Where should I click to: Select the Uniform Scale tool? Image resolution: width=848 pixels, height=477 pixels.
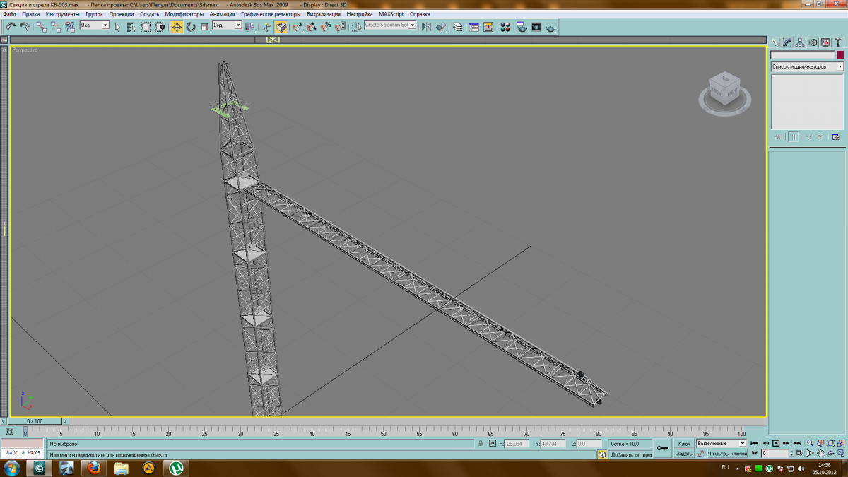(205, 27)
